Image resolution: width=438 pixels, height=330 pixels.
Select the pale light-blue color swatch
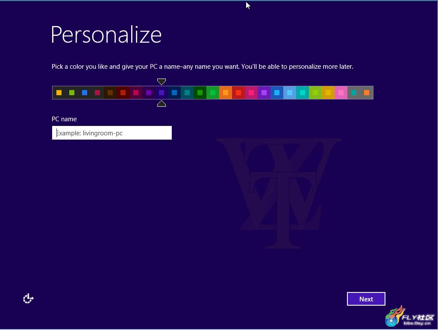(x=290, y=93)
